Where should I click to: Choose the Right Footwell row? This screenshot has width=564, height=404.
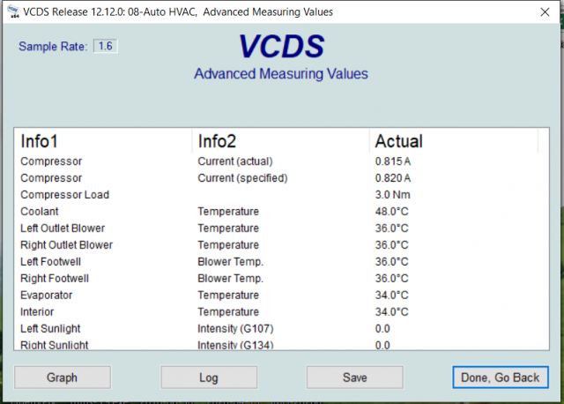pos(57,279)
